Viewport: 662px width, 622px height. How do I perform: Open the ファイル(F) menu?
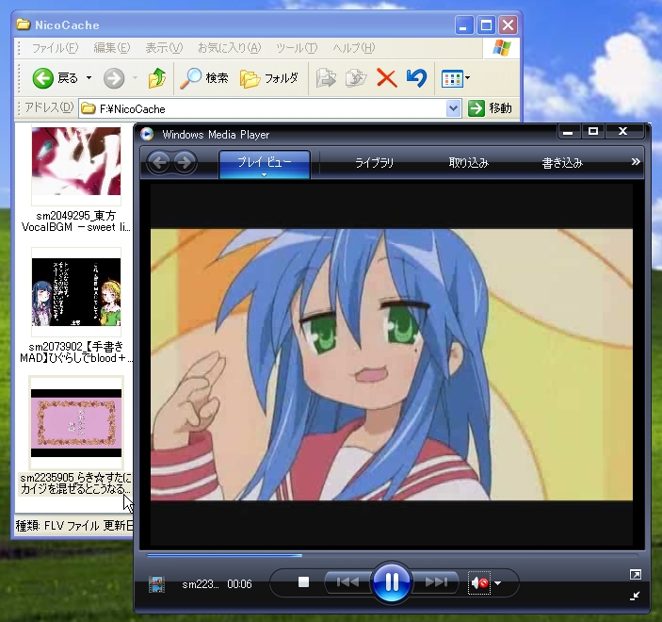56,48
